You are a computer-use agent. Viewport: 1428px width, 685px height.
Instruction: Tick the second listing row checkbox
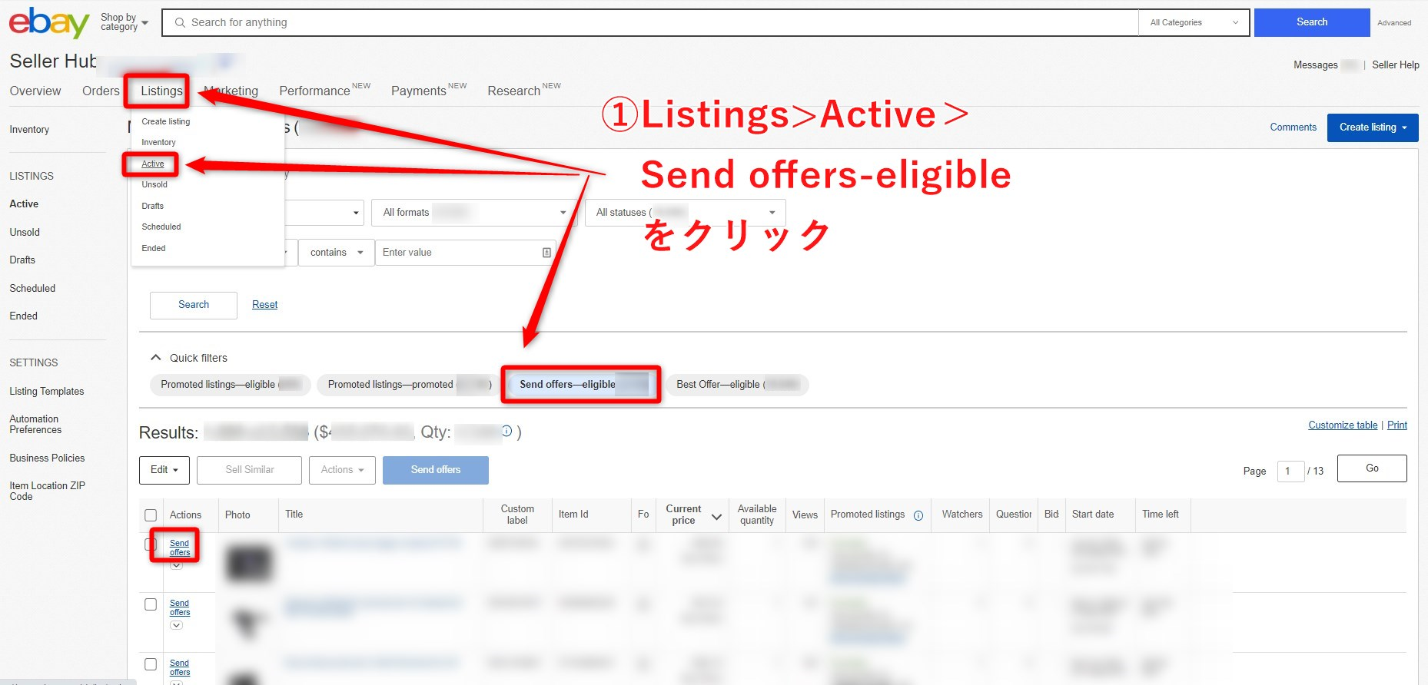point(151,604)
